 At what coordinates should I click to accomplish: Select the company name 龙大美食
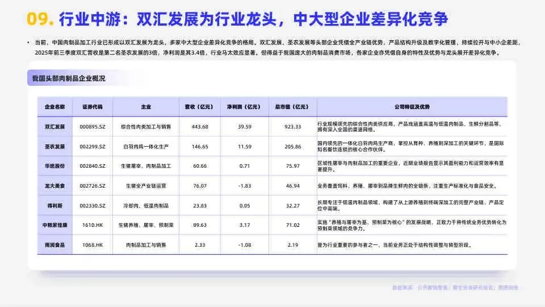(x=55, y=186)
